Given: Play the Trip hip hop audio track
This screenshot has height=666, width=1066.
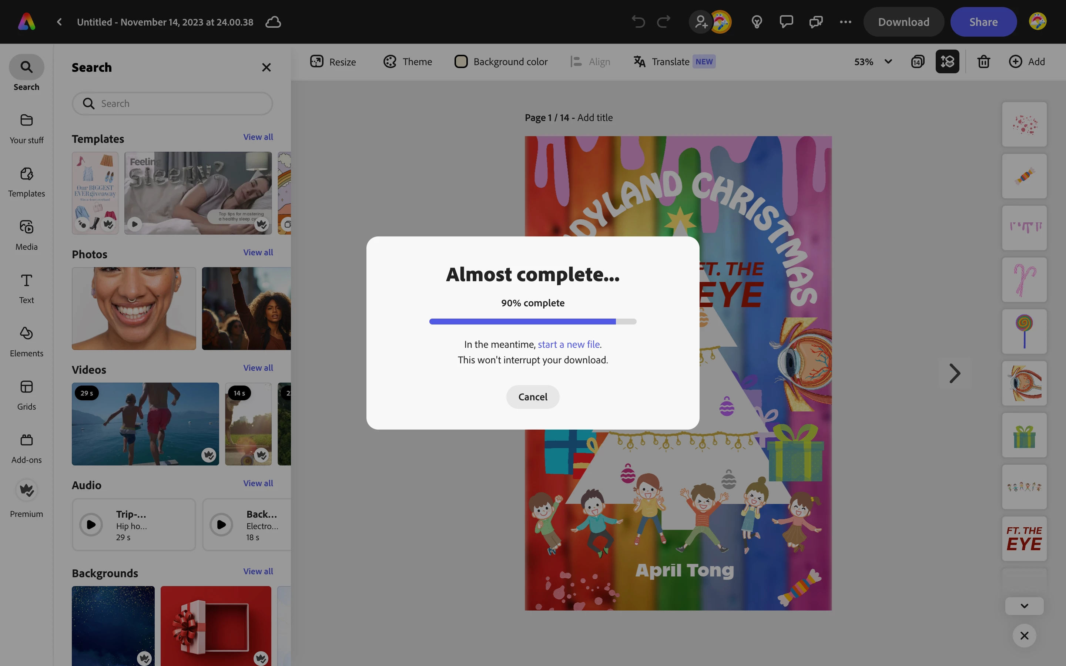Looking at the screenshot, I should [91, 525].
